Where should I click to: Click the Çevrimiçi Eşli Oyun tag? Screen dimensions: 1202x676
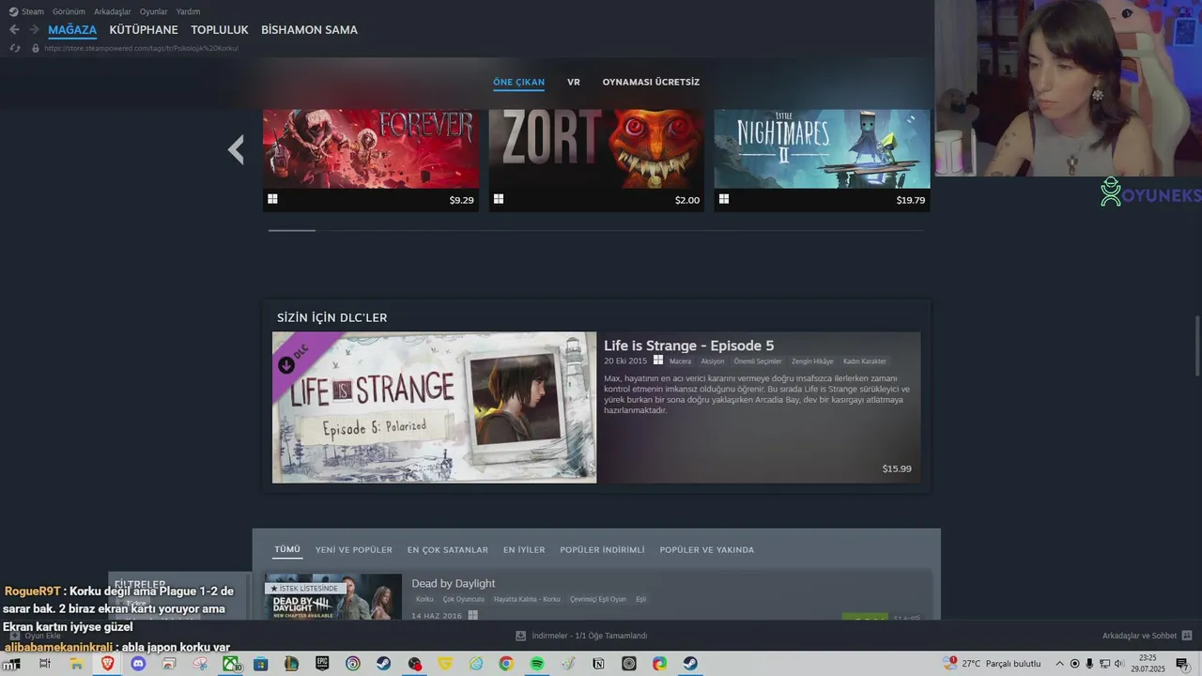[x=598, y=599]
